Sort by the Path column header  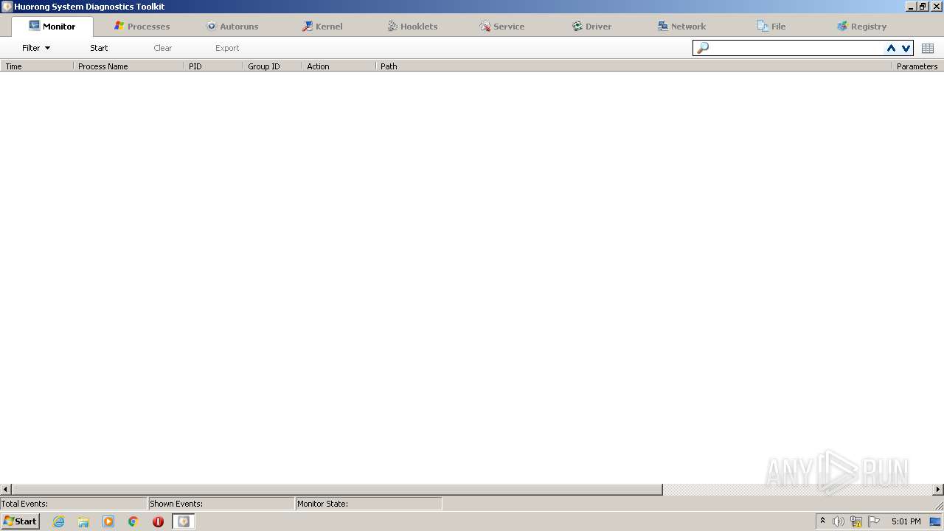coord(634,66)
